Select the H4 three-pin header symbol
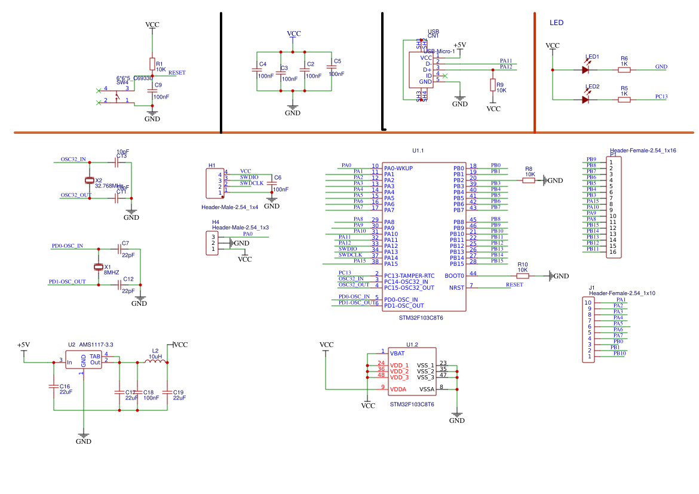Screen dimensions: 699x494 (212, 243)
